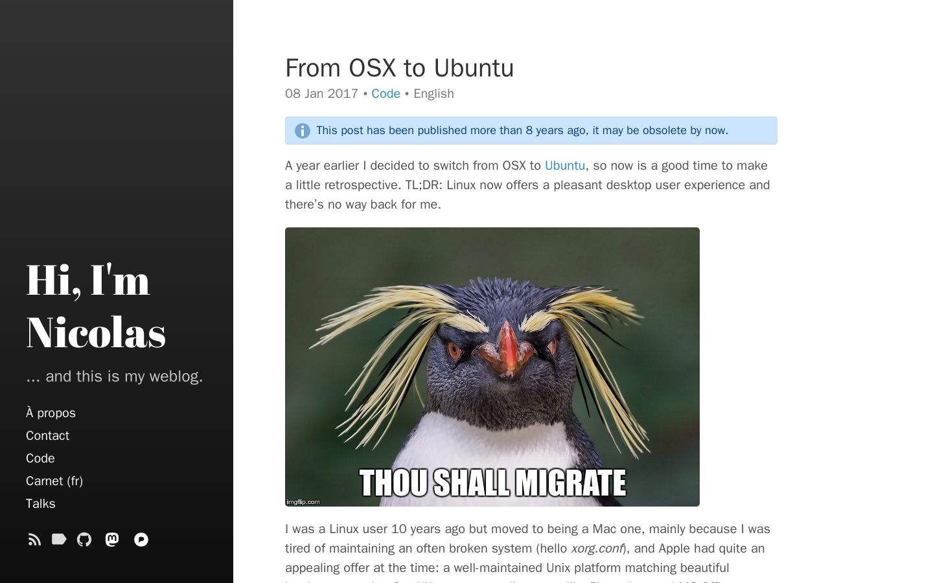Screen dimensions: 933x583
Task: Navigate to Carnet (fr)
Action: (54, 481)
